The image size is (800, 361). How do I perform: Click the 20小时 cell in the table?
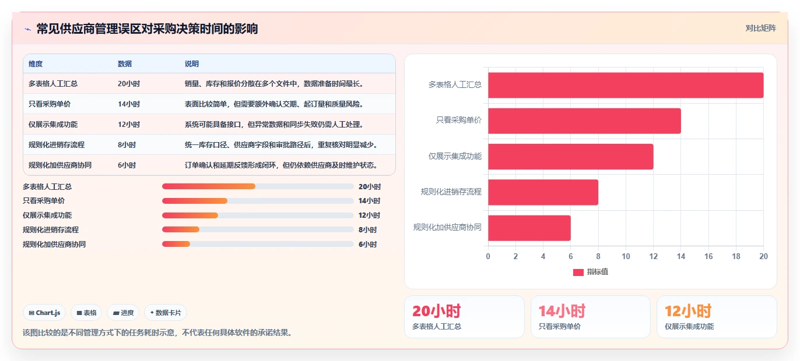129,84
